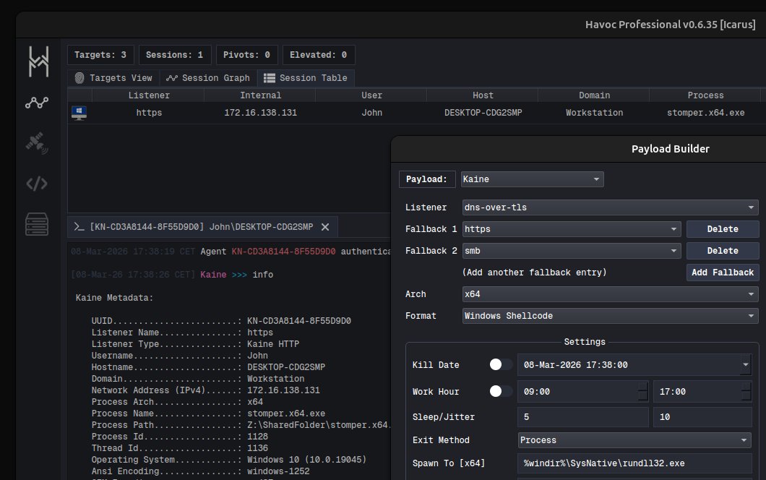Sort by the Internal column header
Image resolution: width=766 pixels, height=480 pixels.
tap(260, 95)
